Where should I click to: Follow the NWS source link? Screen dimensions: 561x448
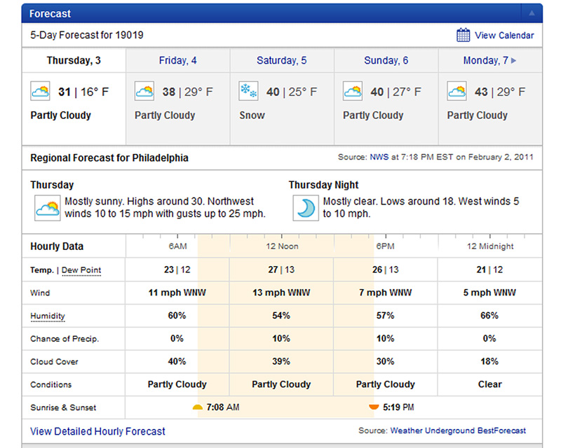click(x=378, y=157)
